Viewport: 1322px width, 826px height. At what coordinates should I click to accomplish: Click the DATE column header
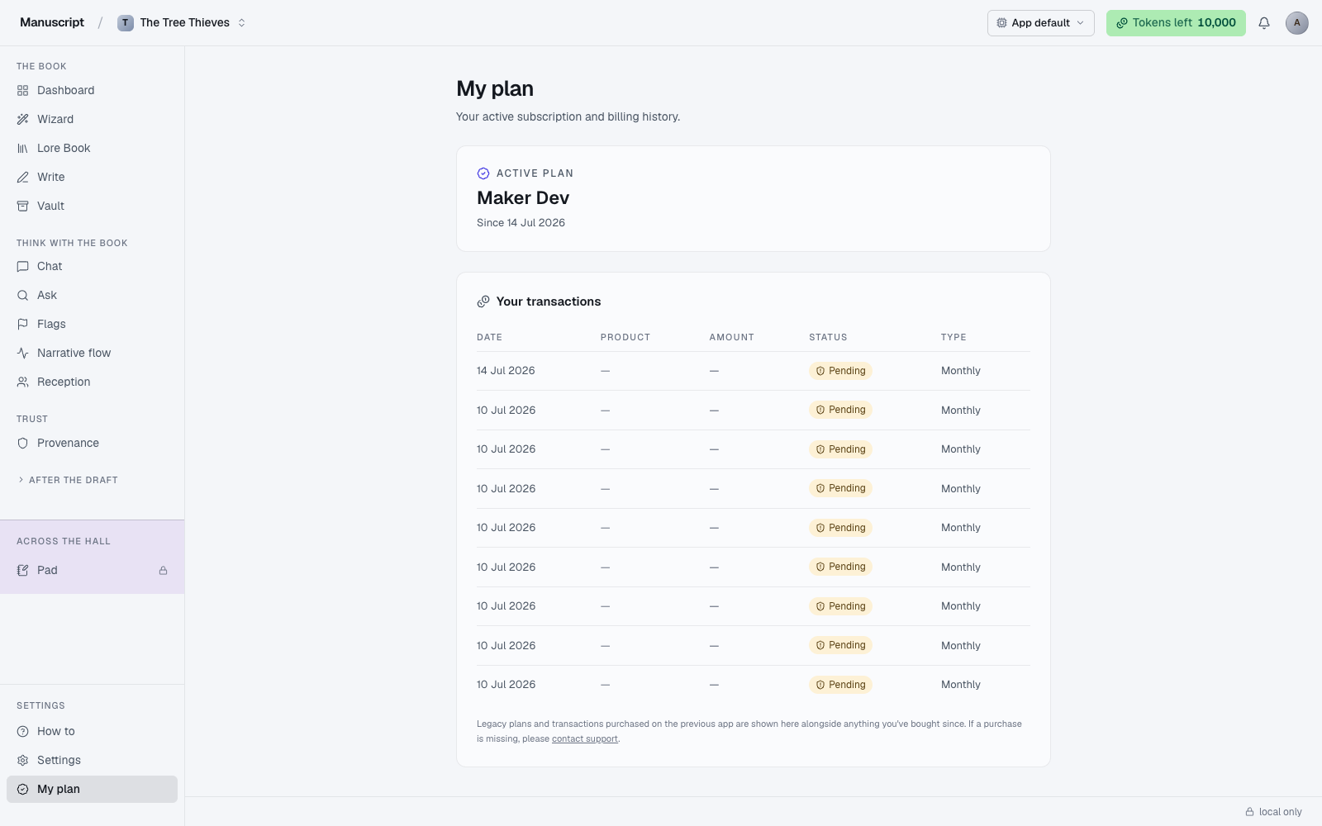[489, 338]
